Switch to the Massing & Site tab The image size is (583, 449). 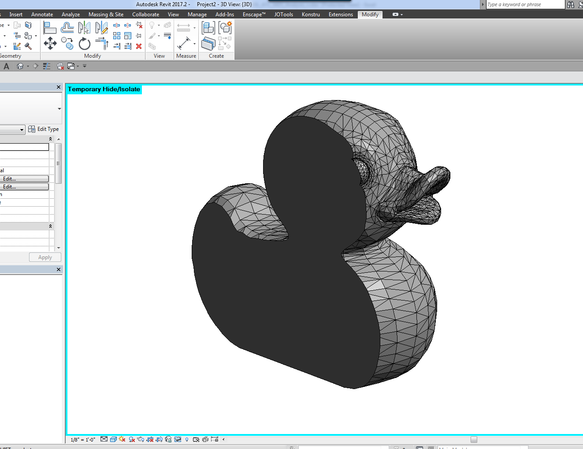coord(106,15)
